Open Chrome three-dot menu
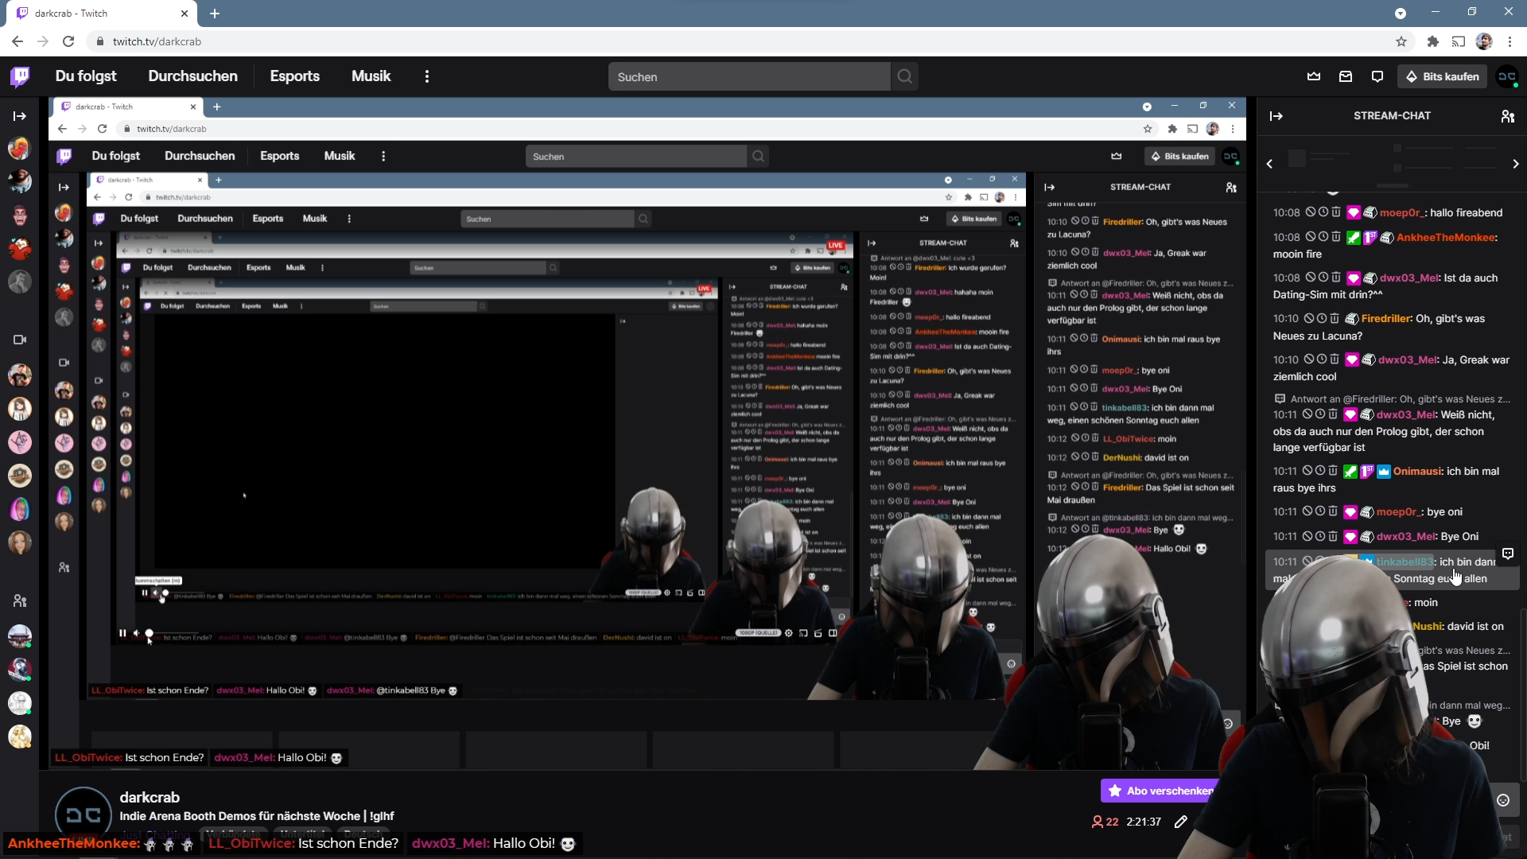 pyautogui.click(x=1510, y=41)
